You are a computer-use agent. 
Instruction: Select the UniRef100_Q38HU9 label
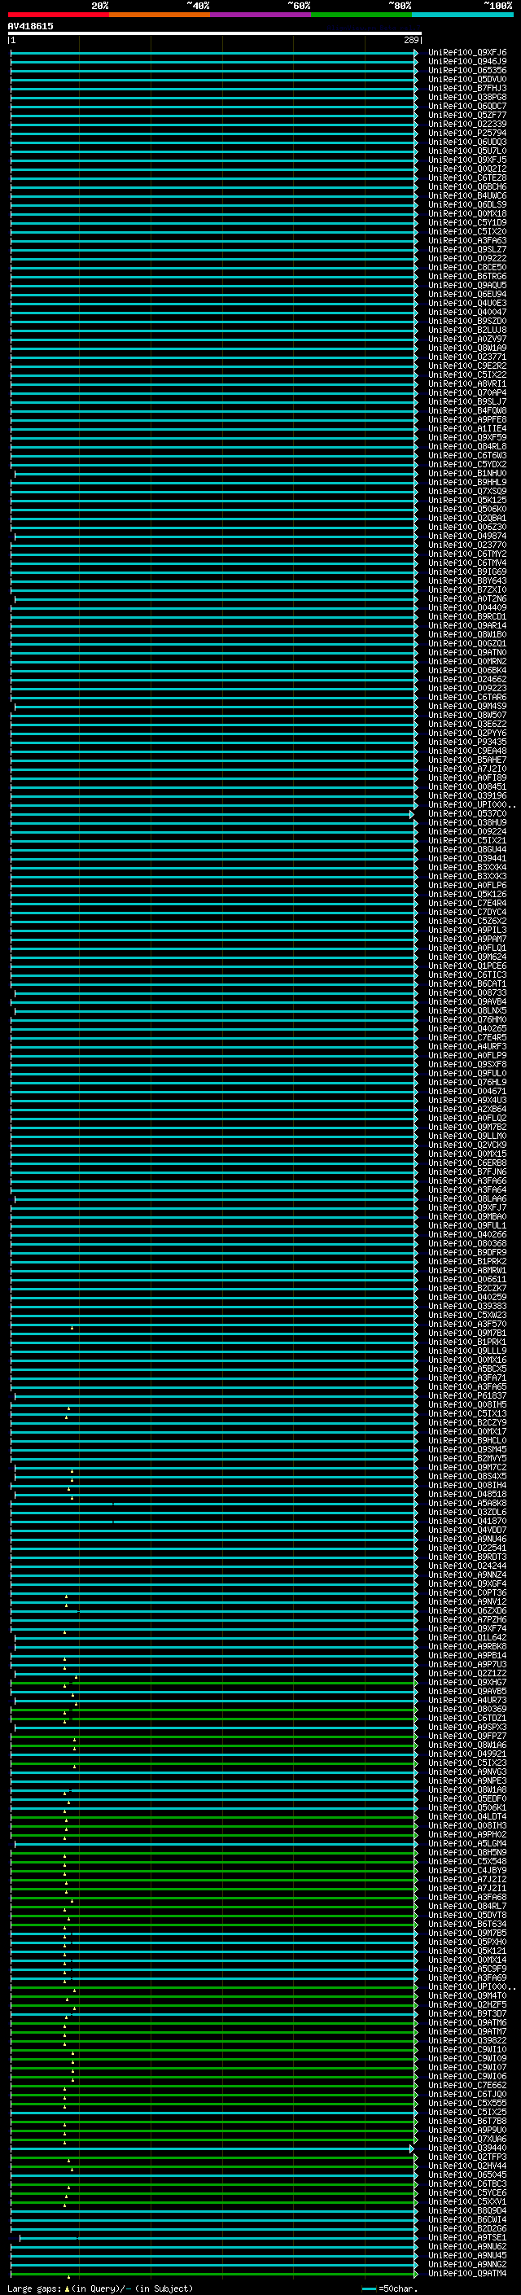(x=467, y=822)
